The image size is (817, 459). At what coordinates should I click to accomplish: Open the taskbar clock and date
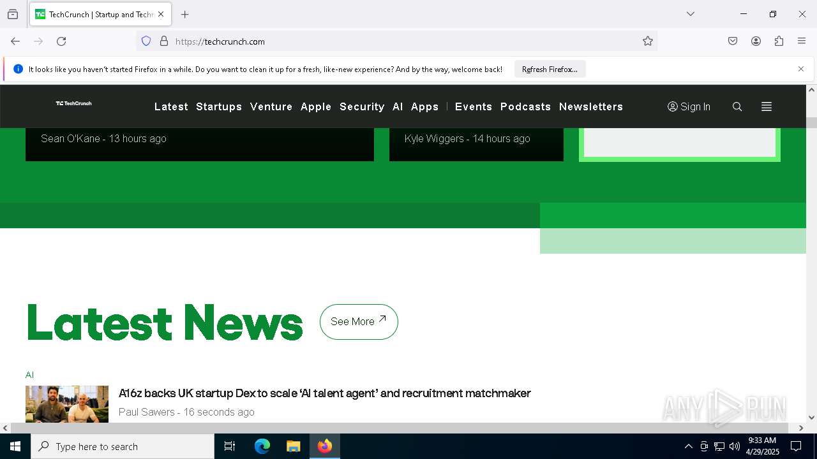pos(762,446)
